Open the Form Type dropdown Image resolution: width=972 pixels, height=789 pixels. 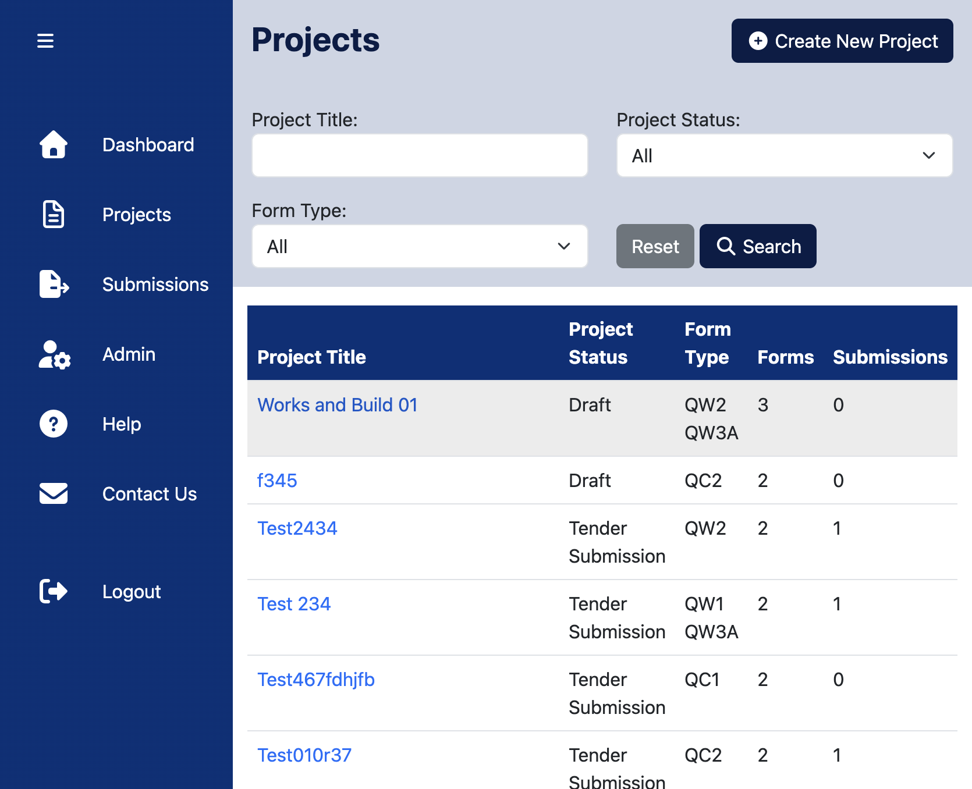(x=420, y=246)
